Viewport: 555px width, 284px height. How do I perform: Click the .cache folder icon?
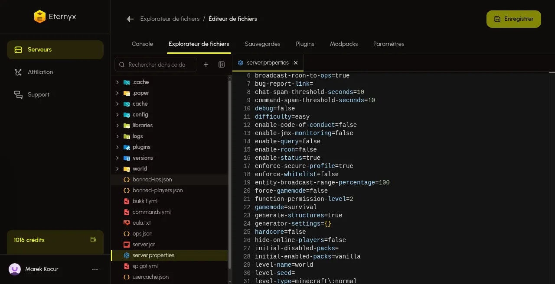click(x=127, y=82)
